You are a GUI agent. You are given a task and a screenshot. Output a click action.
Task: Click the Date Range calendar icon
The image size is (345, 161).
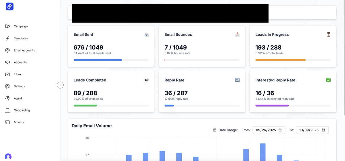[215, 130]
